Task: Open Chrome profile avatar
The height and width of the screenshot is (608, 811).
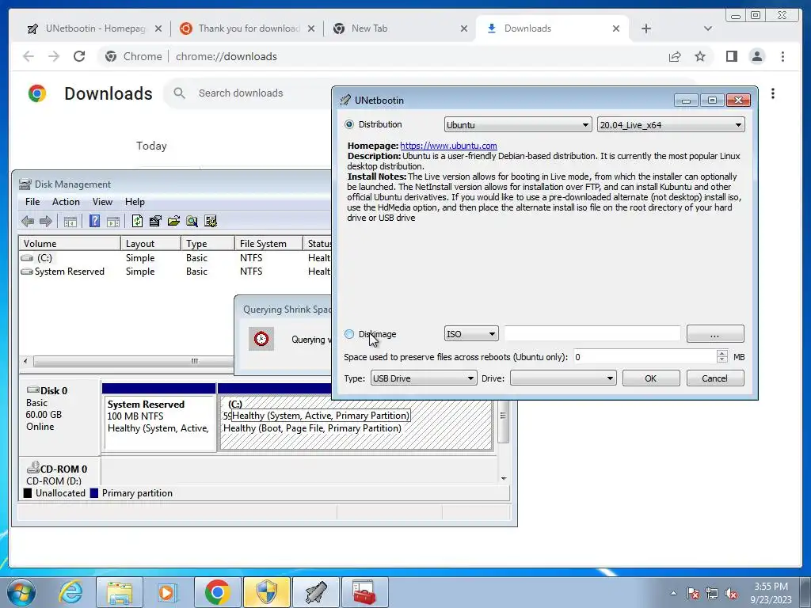Action: click(x=757, y=56)
